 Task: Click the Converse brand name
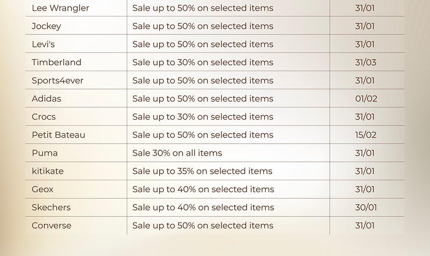click(52, 225)
